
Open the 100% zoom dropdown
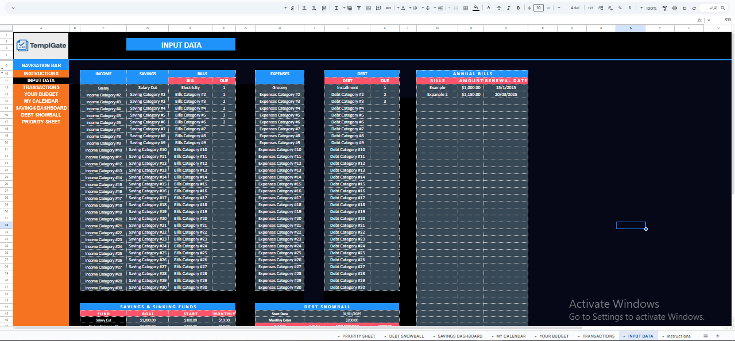click(648, 8)
